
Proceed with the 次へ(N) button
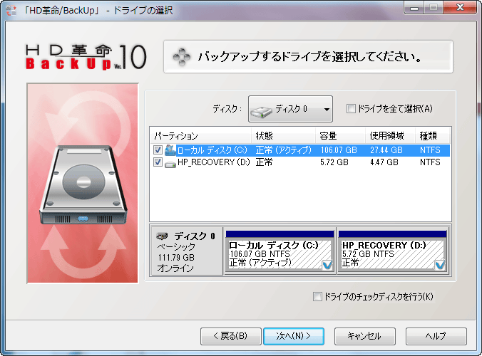294,336
